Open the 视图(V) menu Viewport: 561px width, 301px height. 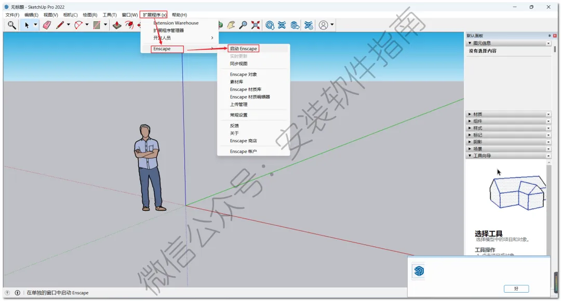pos(50,15)
